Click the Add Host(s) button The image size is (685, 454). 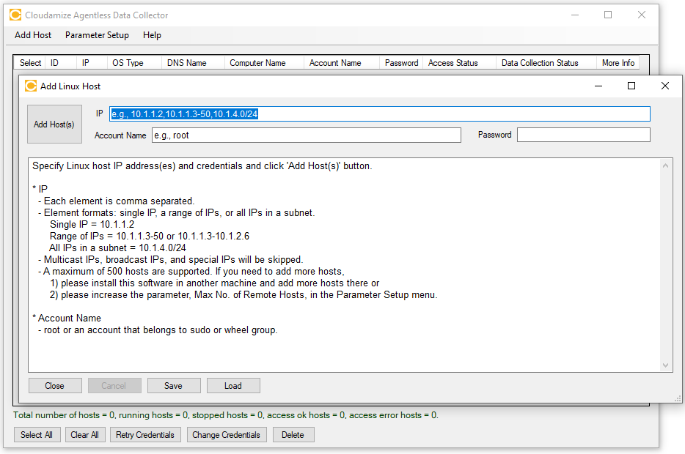(x=54, y=124)
